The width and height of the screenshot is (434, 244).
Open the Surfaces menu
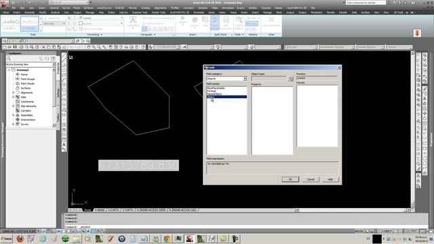pyautogui.click(x=88, y=8)
